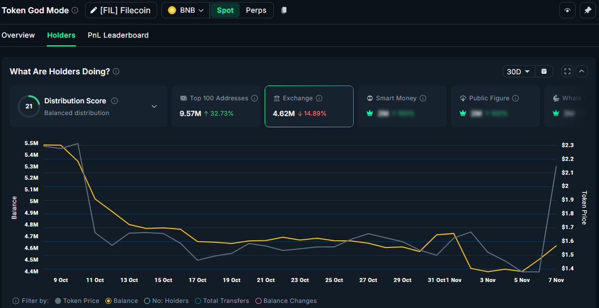
Task: Expand the Distribution Score details
Action: pyautogui.click(x=154, y=106)
